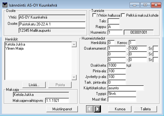Click second row Sr field
This screenshot has height=116, width=164.
(x=155, y=54)
